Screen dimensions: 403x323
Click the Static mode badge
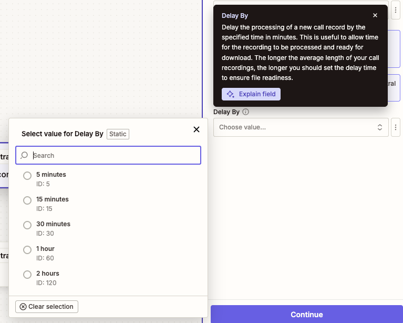(118, 134)
